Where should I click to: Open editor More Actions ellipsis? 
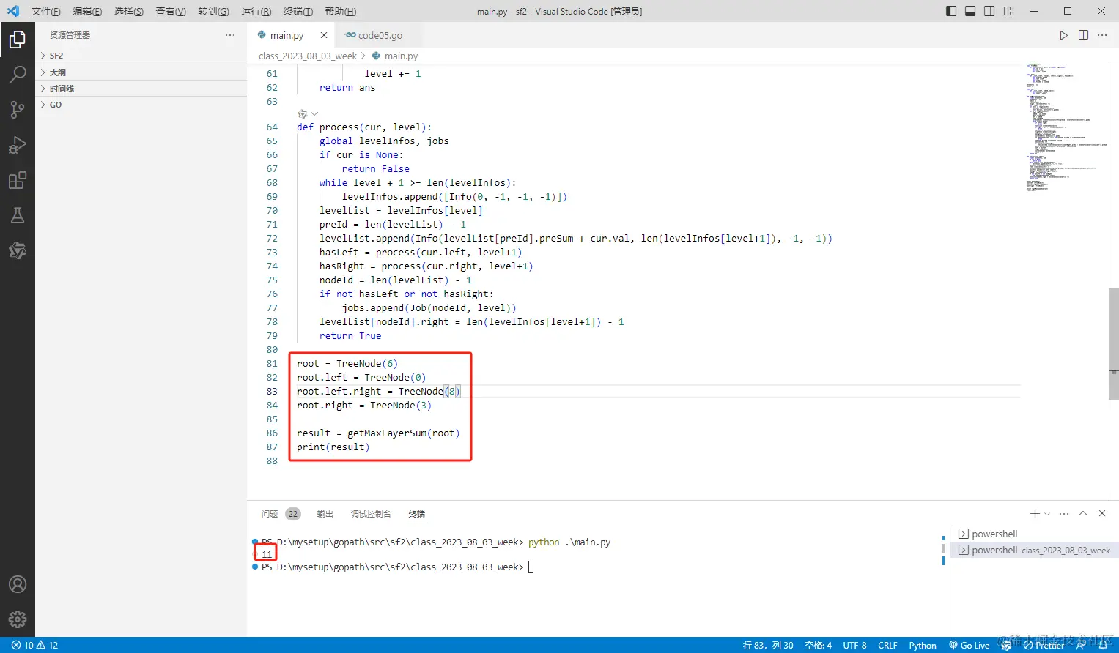[1102, 35]
